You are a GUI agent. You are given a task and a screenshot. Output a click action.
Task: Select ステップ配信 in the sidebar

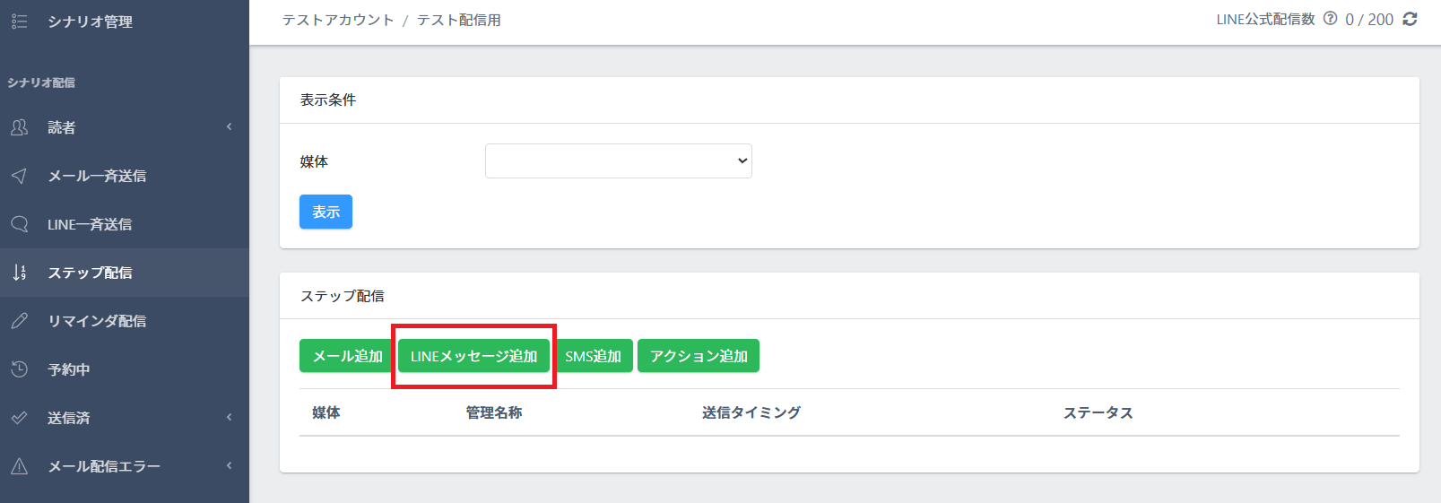90,273
